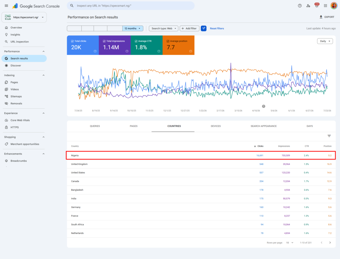Screen dimensions: 340x259
Task: Disable the Average position checkbox
Action: tap(168, 41)
